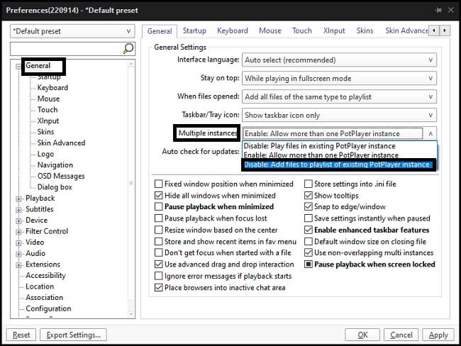
Task: Toggle Fixed window position when minimized
Action: (158, 184)
